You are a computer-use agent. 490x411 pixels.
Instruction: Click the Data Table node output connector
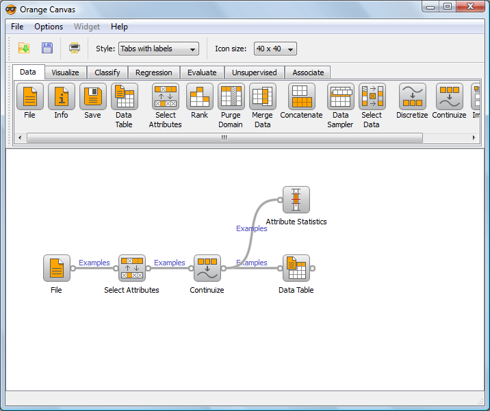[313, 268]
